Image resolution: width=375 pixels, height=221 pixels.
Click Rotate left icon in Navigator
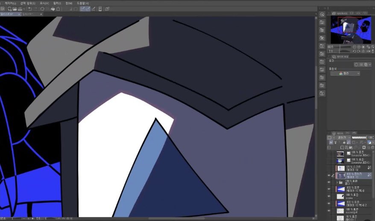point(354,51)
